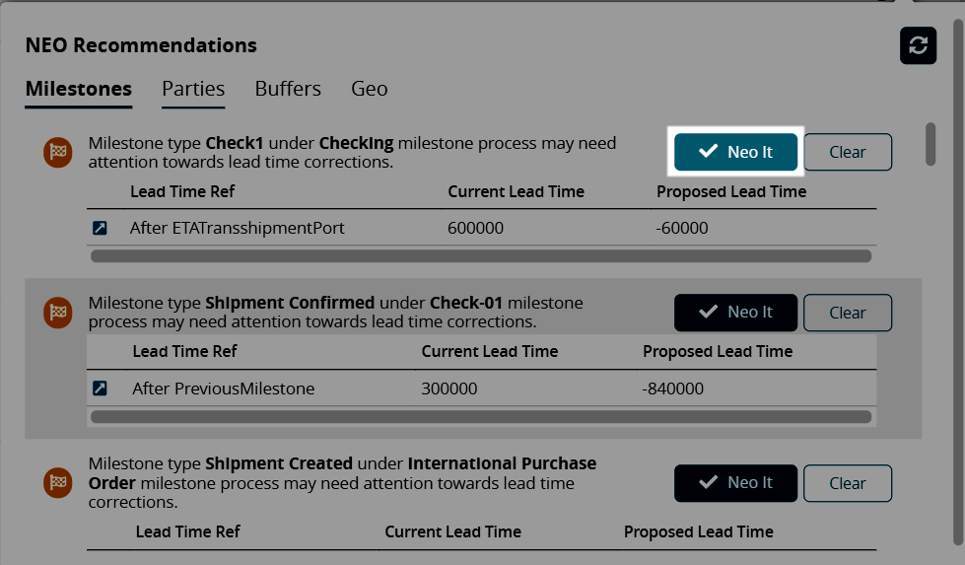Click the vertical scrollbar of the recommendations list
This screenshot has width=965, height=565.
931,144
